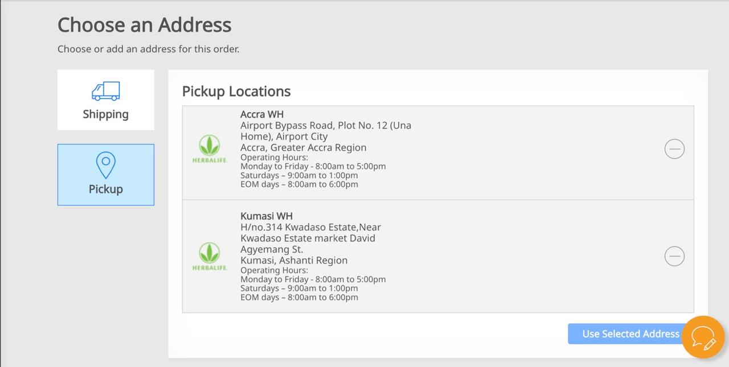Image resolution: width=729 pixels, height=367 pixels.
Task: Select the Kumasi WH radio button
Action: 674,256
